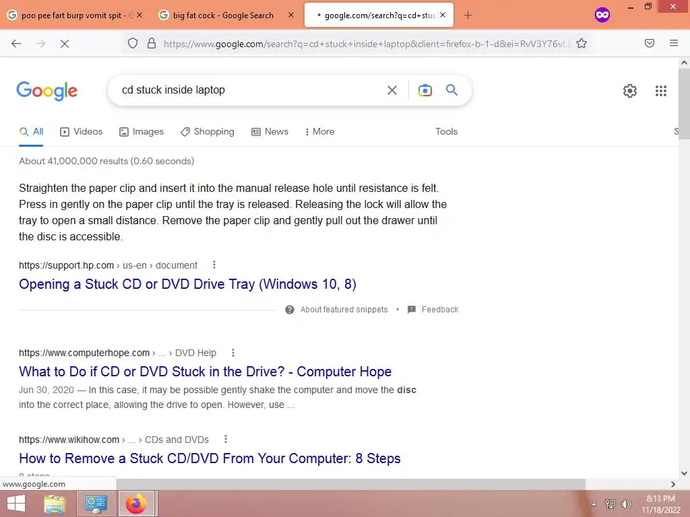
Task: Expand the More search filters menu
Action: tap(320, 131)
